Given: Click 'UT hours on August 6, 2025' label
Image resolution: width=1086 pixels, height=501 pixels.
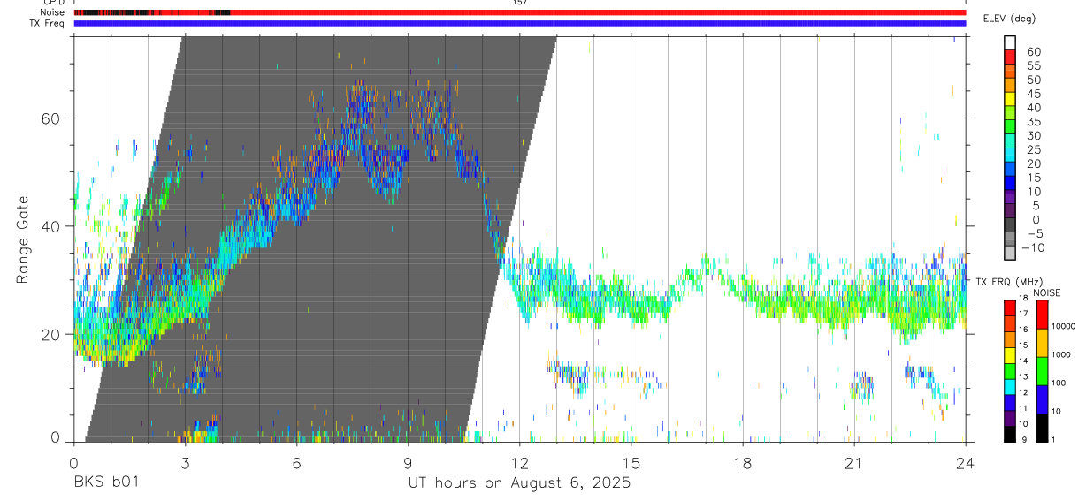Looking at the screenshot, I should pyautogui.click(x=519, y=483).
